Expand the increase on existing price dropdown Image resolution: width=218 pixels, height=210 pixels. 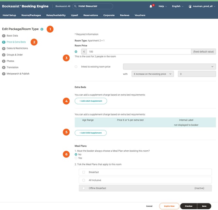click(153, 74)
